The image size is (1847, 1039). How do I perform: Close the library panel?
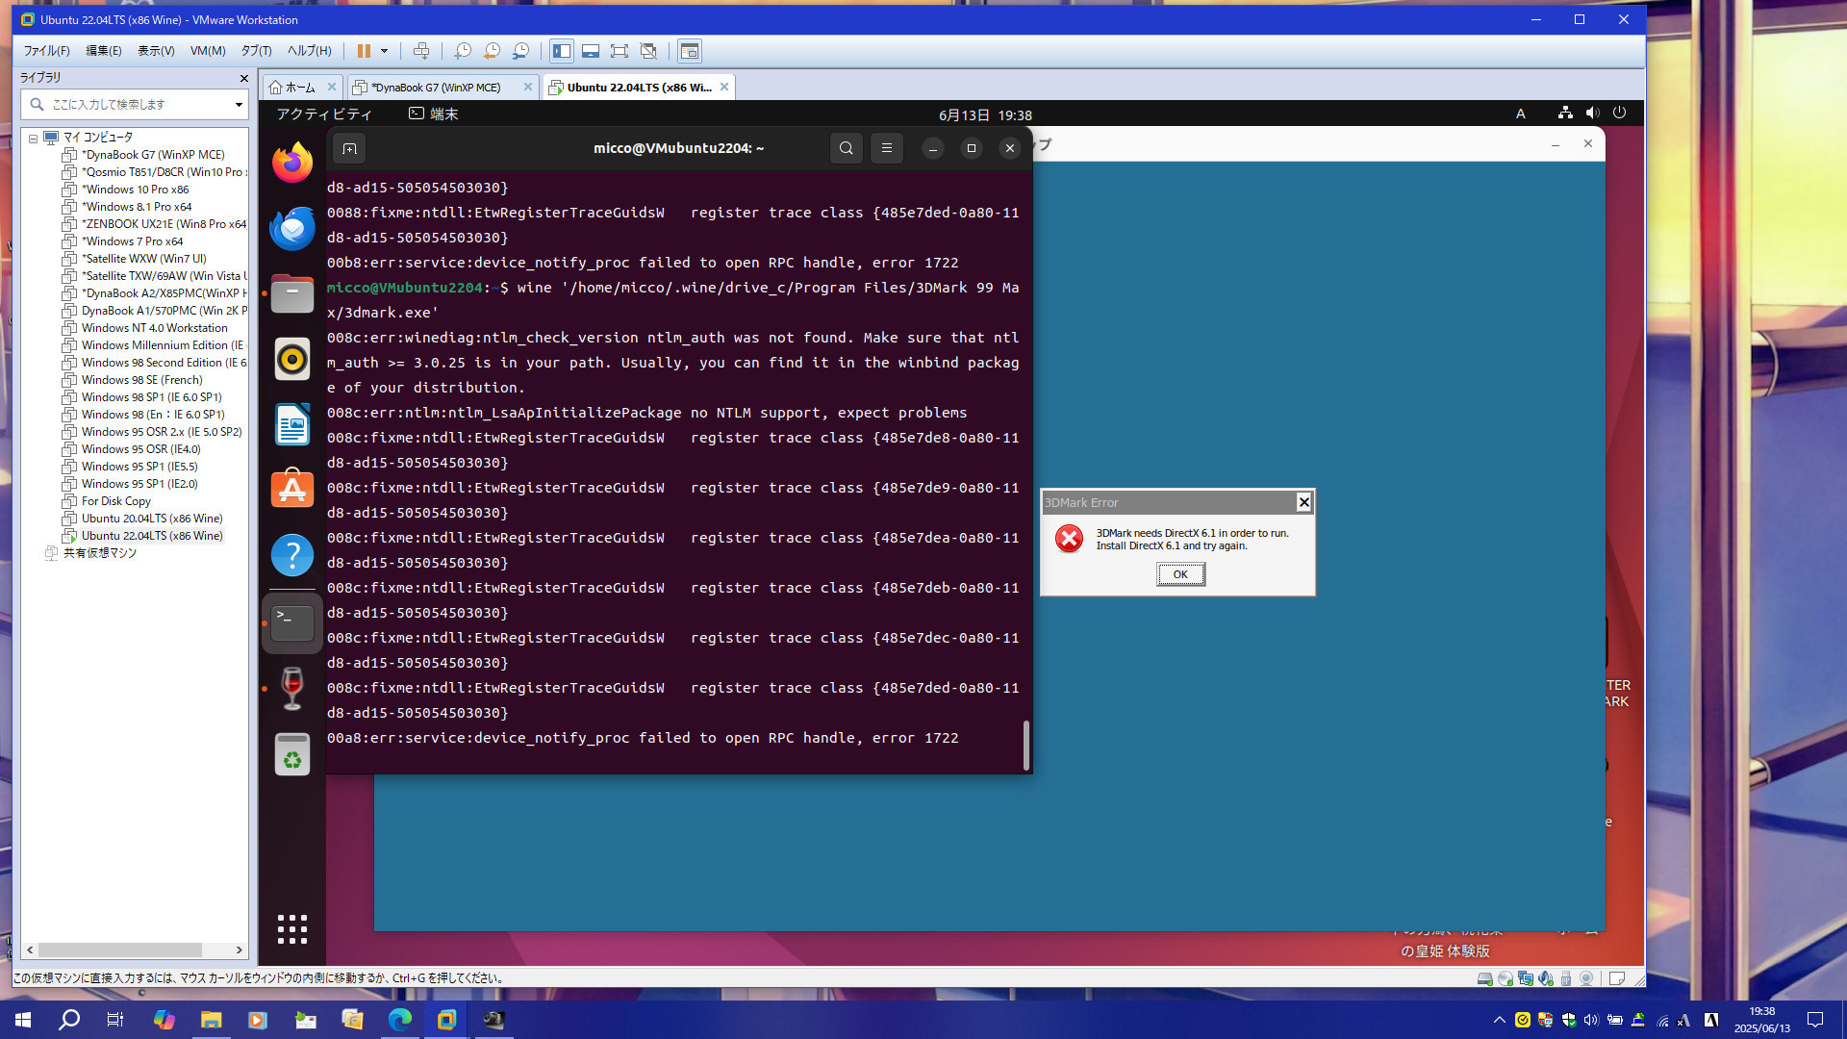point(243,78)
